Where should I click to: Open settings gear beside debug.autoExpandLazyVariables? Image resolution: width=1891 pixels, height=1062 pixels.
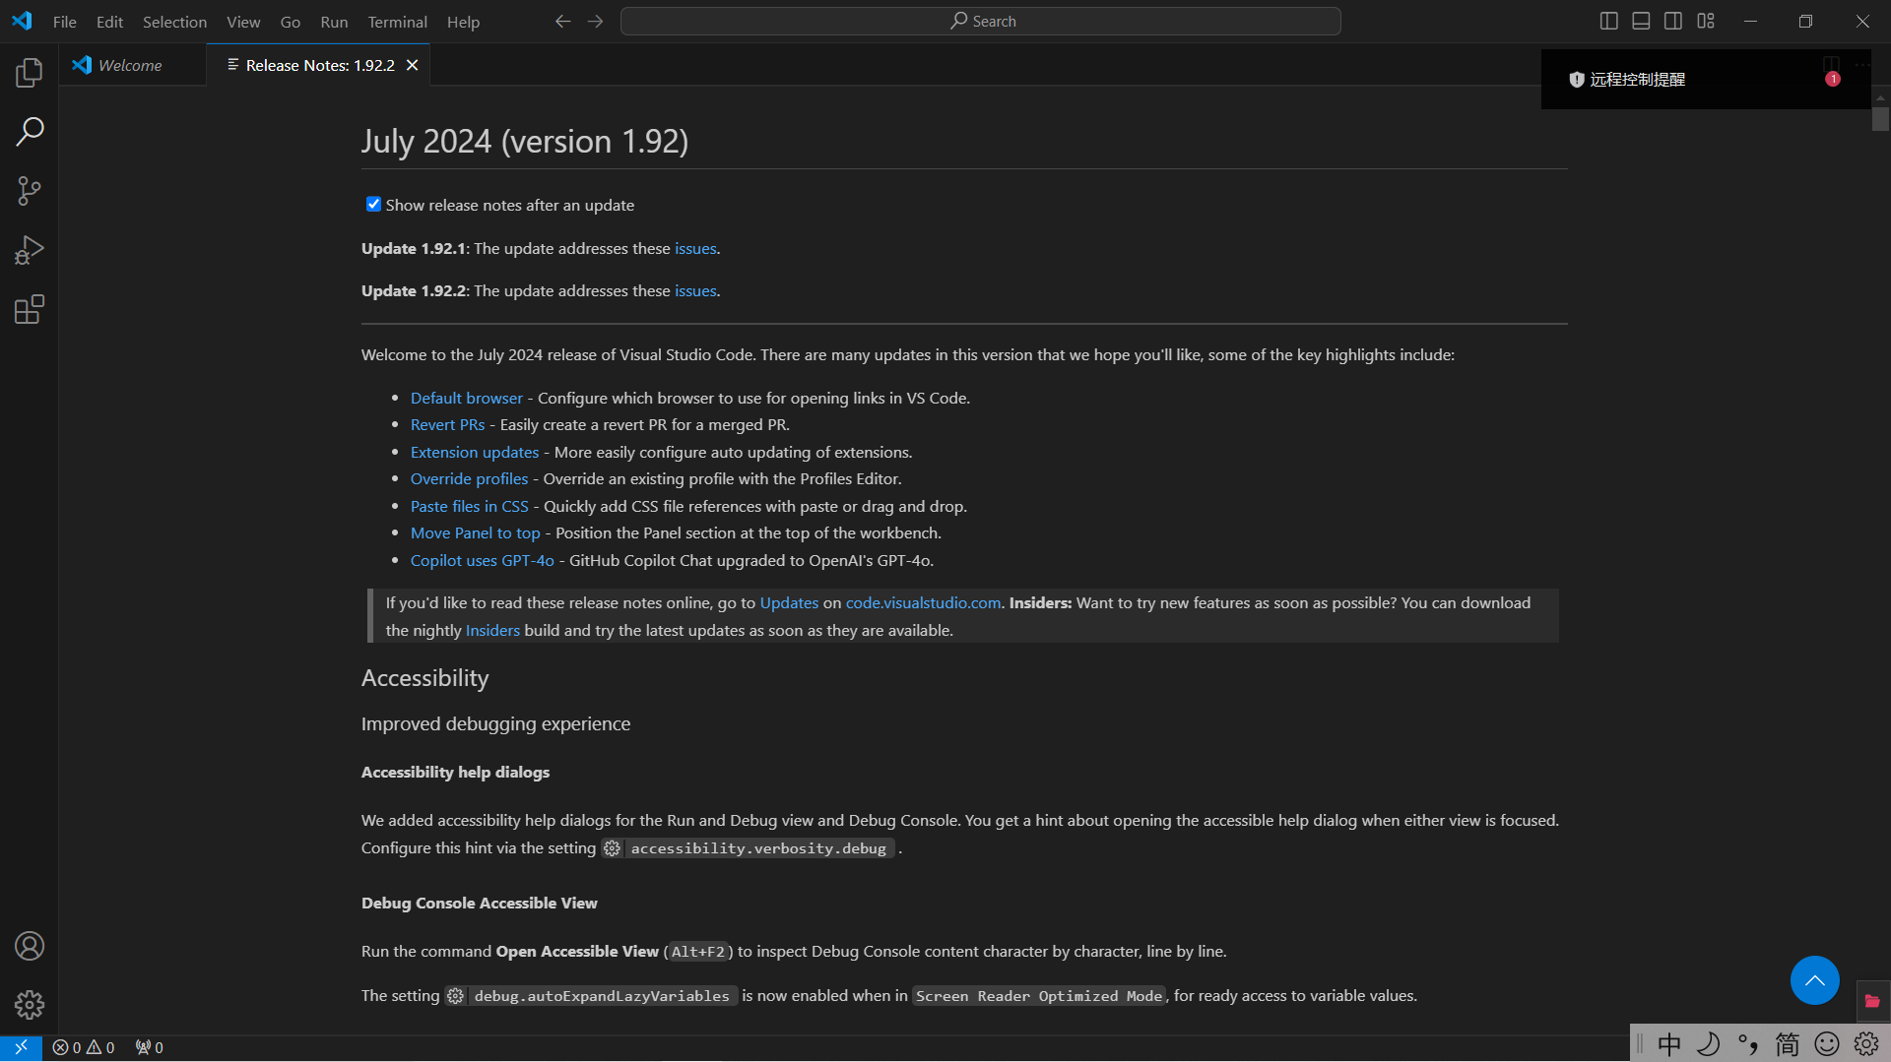click(455, 996)
